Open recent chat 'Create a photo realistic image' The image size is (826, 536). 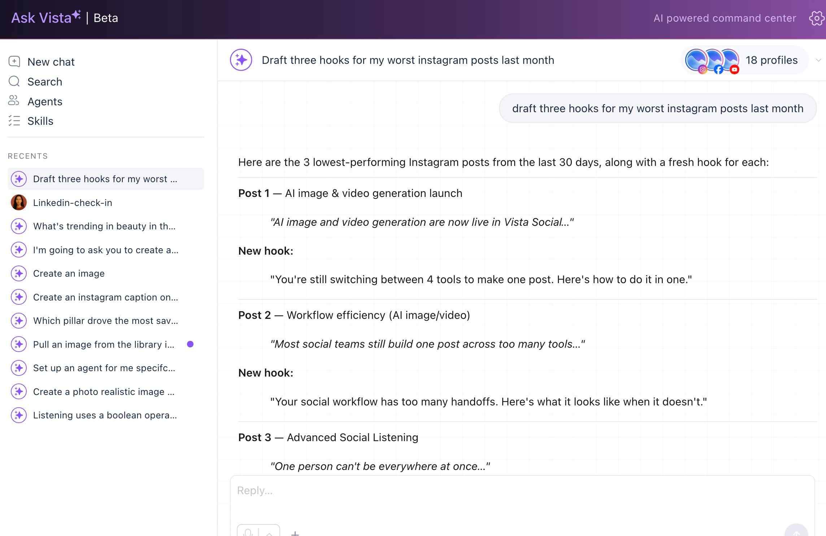tap(106, 391)
